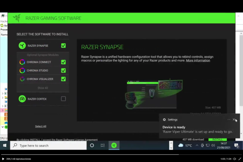Open the Action Center notifications icon

point(237,146)
